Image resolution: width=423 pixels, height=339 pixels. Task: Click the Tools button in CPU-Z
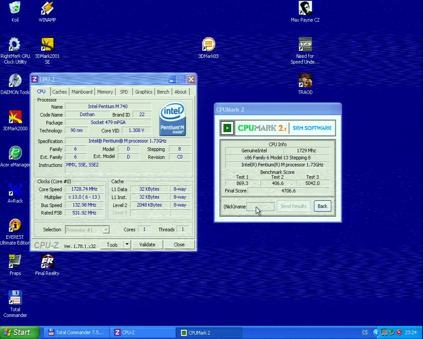pos(112,245)
